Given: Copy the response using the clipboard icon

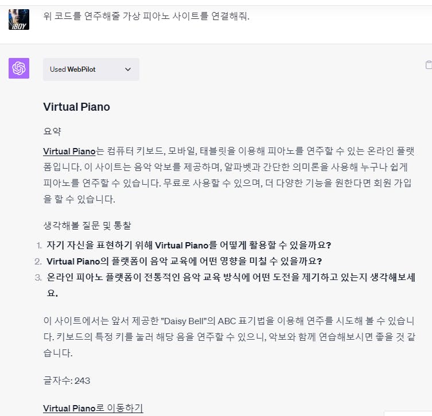Looking at the screenshot, I should point(429,65).
